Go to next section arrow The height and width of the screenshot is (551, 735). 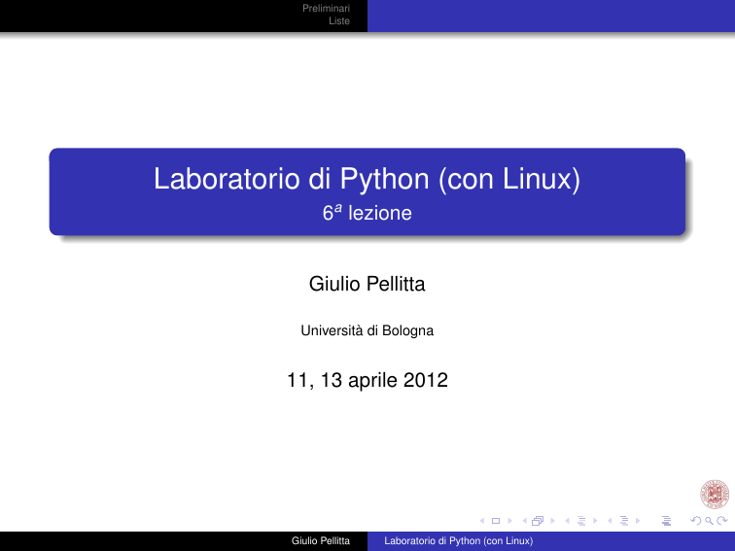638,521
